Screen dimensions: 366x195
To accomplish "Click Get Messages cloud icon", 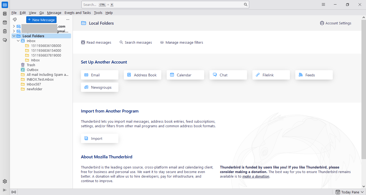I will point(15,20).
